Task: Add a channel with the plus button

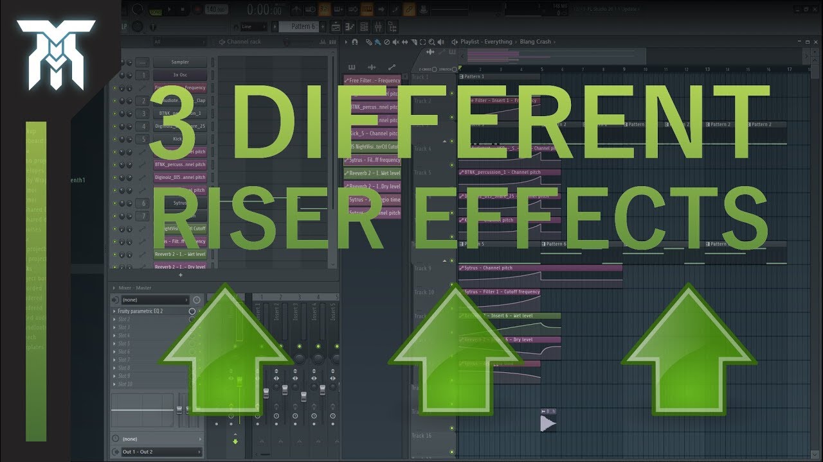Action: point(180,275)
